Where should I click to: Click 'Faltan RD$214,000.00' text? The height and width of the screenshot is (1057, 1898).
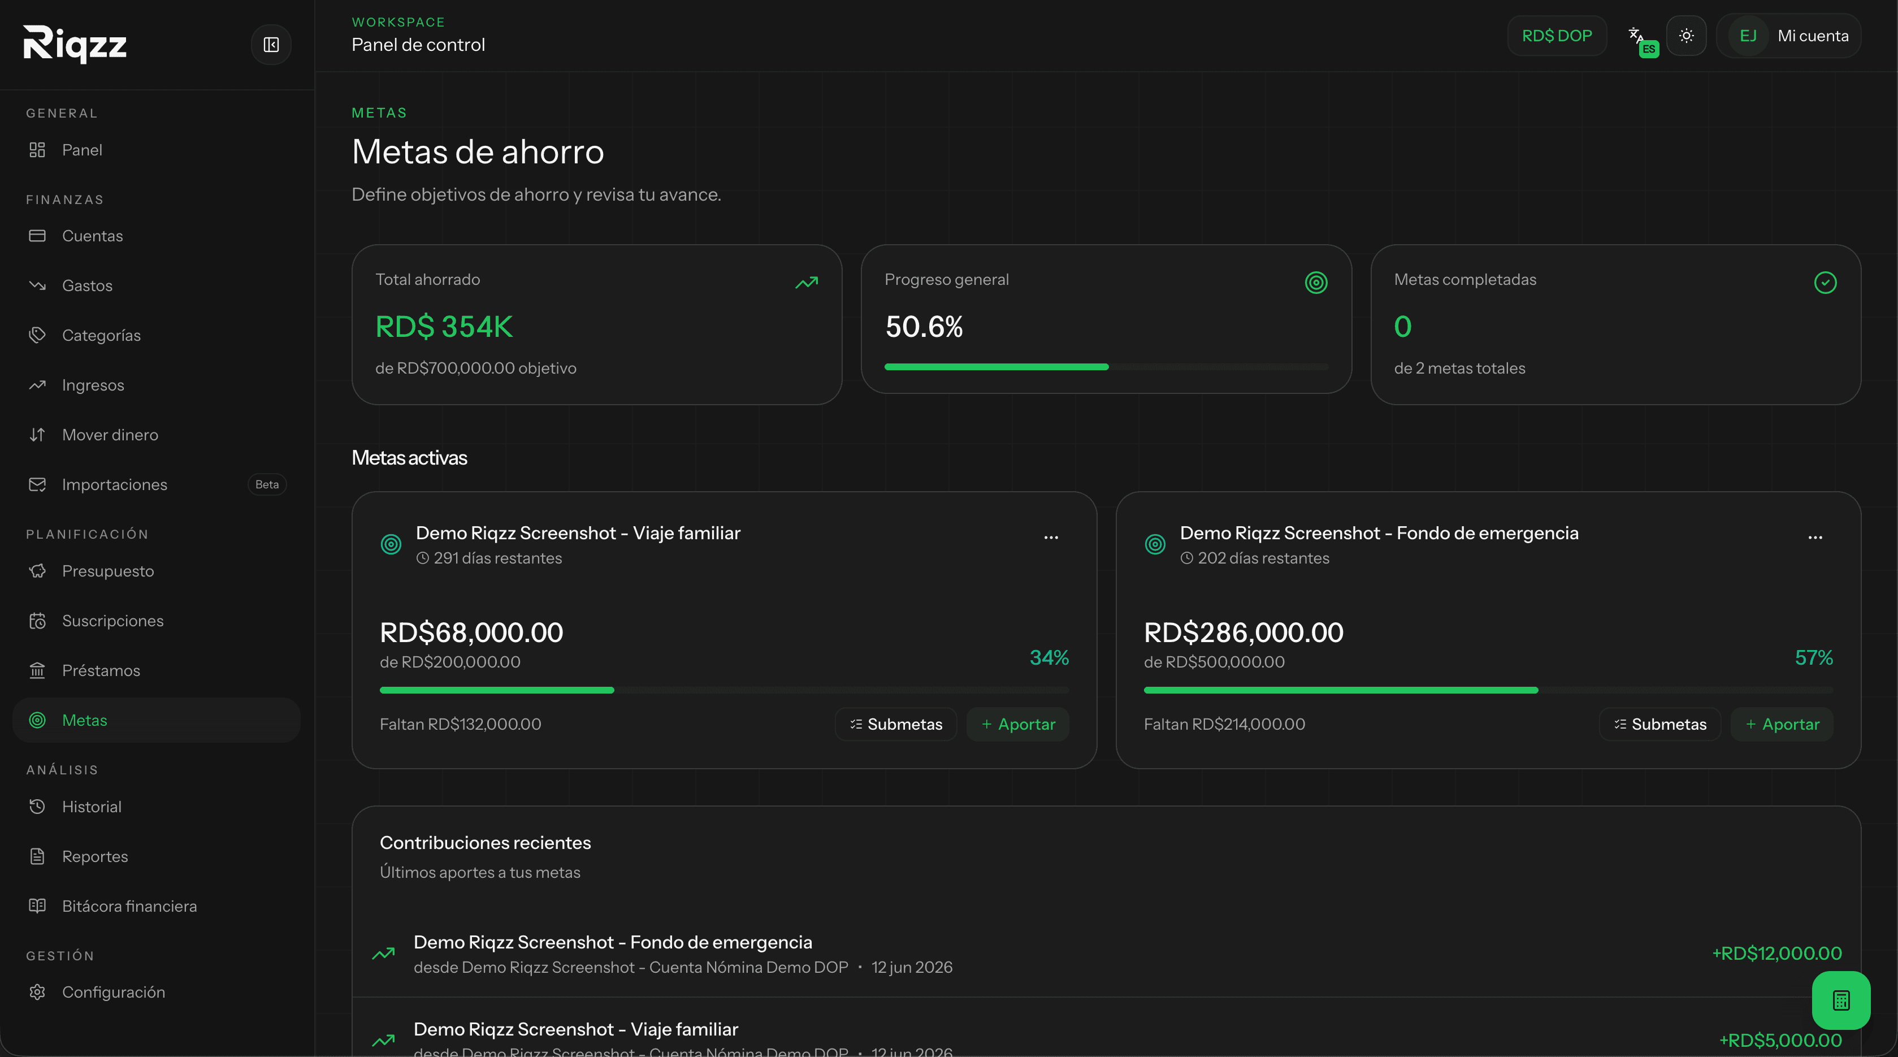(x=1225, y=724)
